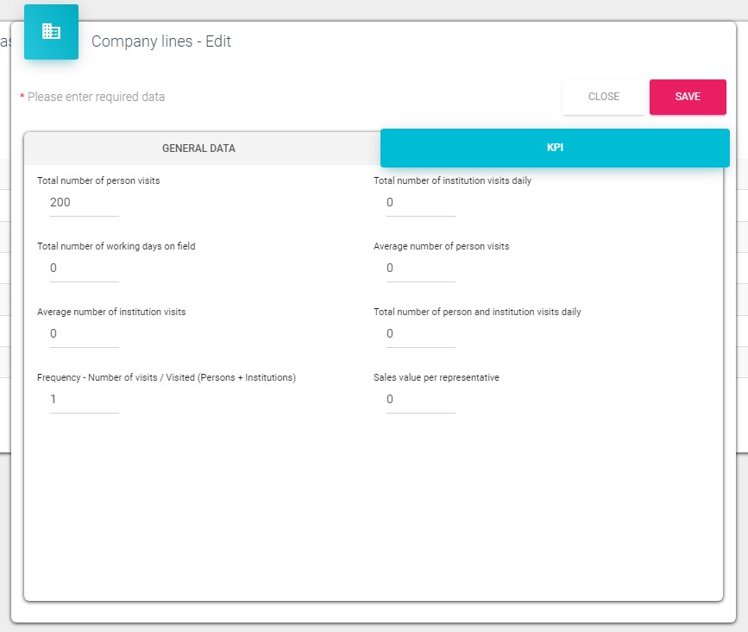Click the Total number of institution visits daily input
The height and width of the screenshot is (632, 748).
tap(420, 203)
